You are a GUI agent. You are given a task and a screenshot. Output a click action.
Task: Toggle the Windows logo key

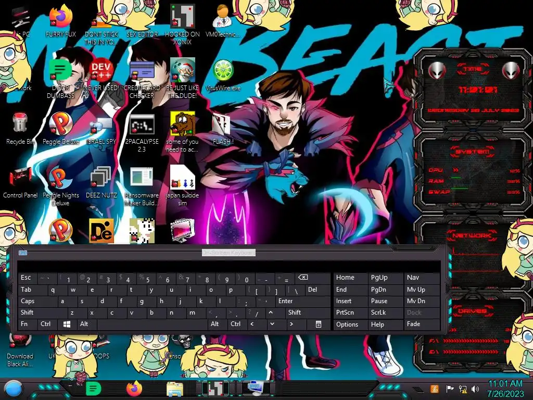tap(67, 324)
